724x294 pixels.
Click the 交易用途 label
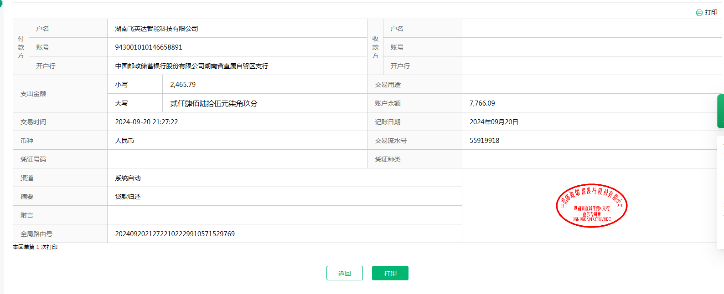[x=388, y=85]
